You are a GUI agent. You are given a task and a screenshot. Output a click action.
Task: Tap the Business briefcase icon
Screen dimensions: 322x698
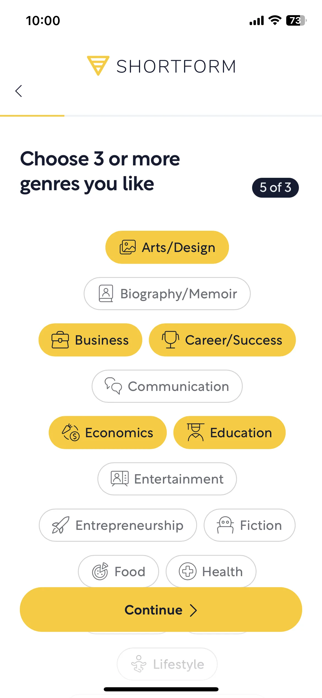point(60,340)
